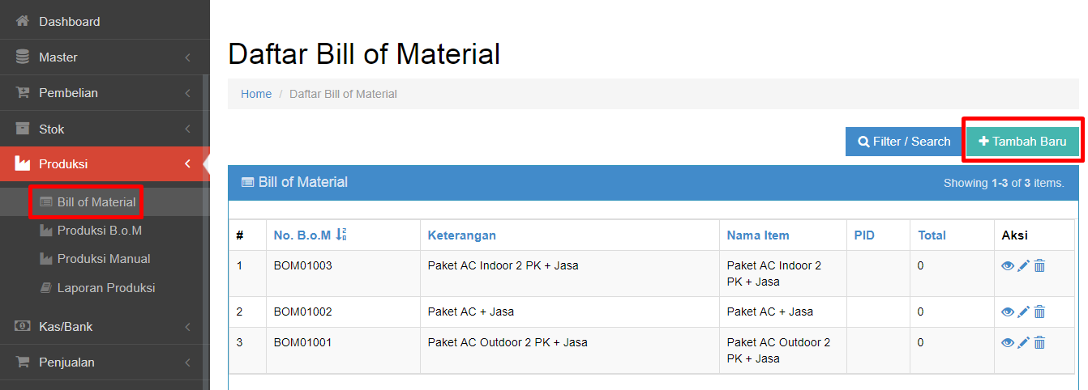Image resolution: width=1088 pixels, height=390 pixels.
Task: Delete BOM01003 using the trash icon
Action: pos(1039,265)
